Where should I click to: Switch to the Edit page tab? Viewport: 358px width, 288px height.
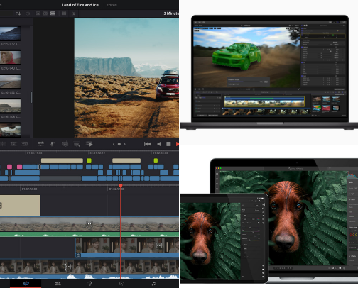(x=58, y=284)
